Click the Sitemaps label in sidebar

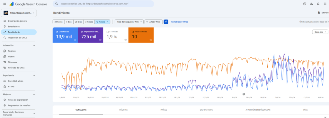coord(13,62)
